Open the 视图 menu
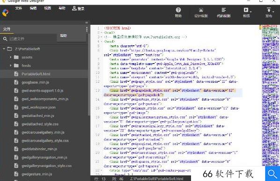280x181 pixels. (x=47, y=8)
